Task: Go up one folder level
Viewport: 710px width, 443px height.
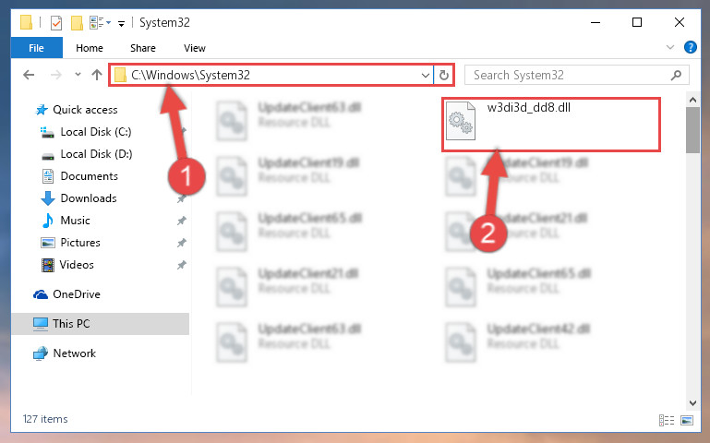Action: point(96,75)
